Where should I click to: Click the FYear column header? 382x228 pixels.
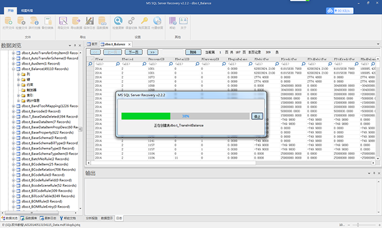[x=106, y=59]
